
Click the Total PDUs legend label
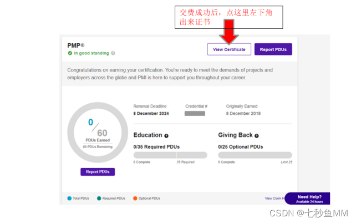coord(81,198)
